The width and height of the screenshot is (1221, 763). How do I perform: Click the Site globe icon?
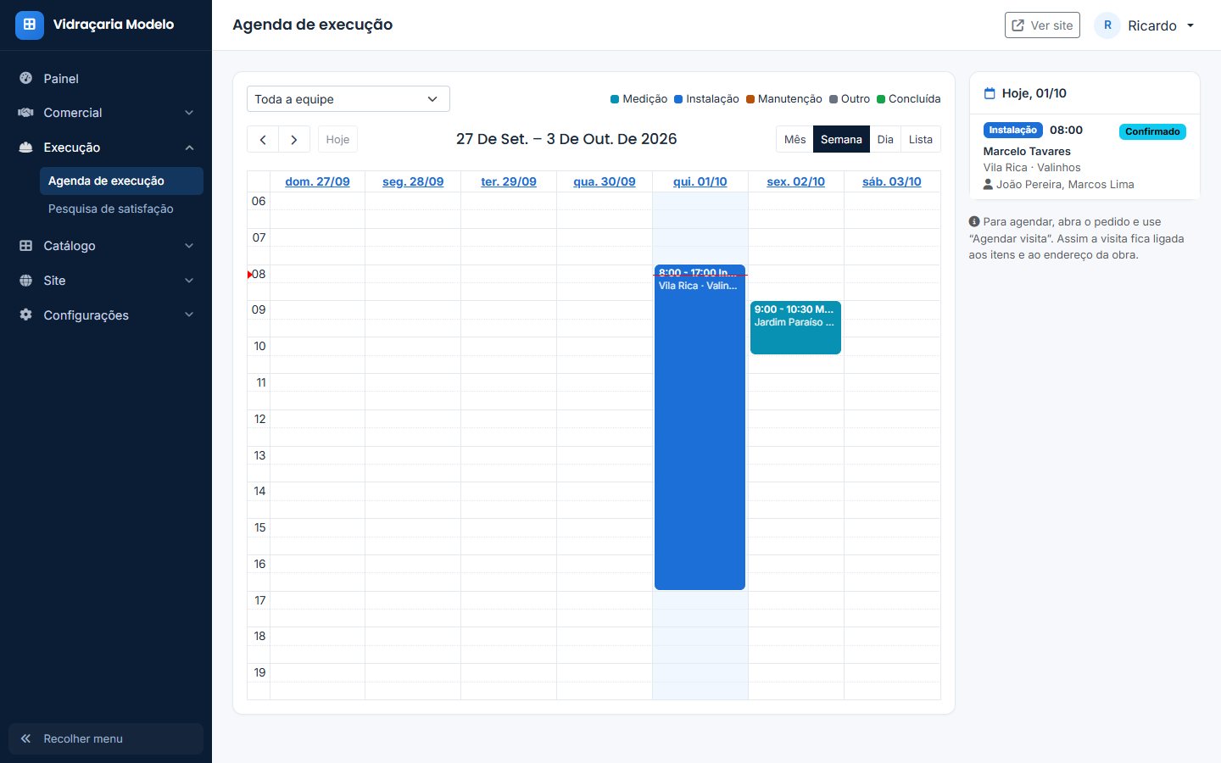click(x=26, y=281)
